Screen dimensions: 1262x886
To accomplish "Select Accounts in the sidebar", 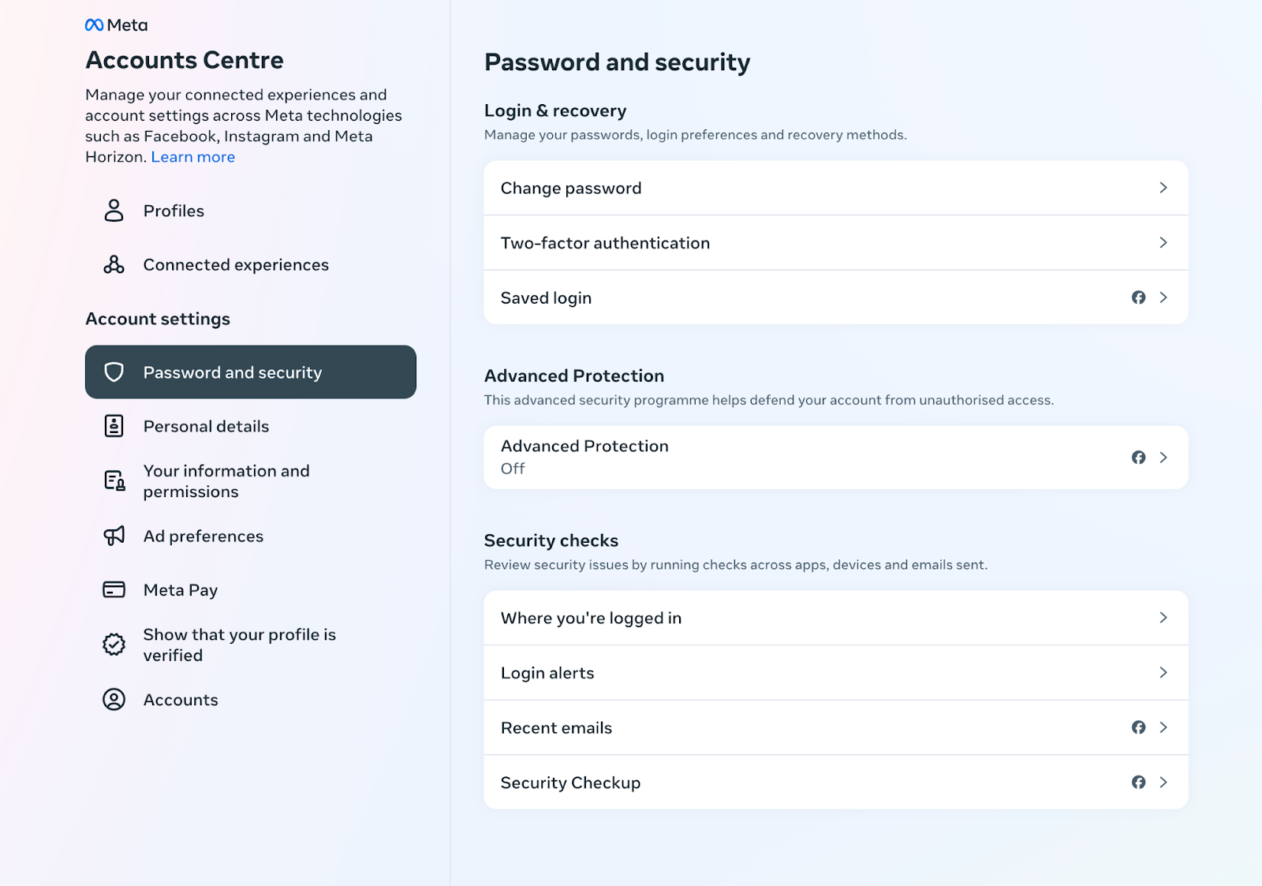I will click(x=181, y=700).
